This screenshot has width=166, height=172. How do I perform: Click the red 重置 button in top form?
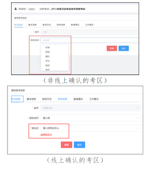point(112,48)
